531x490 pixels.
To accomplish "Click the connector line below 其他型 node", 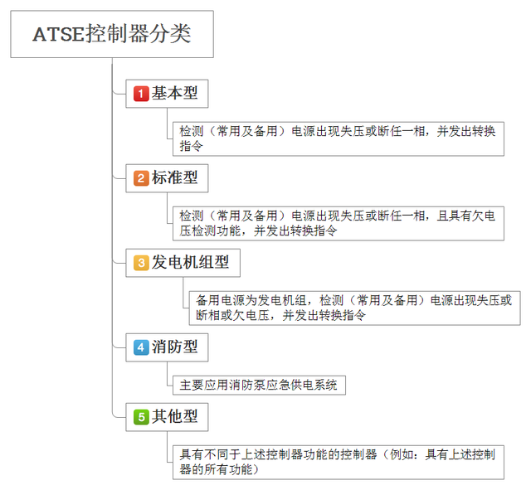I will 167,447.
